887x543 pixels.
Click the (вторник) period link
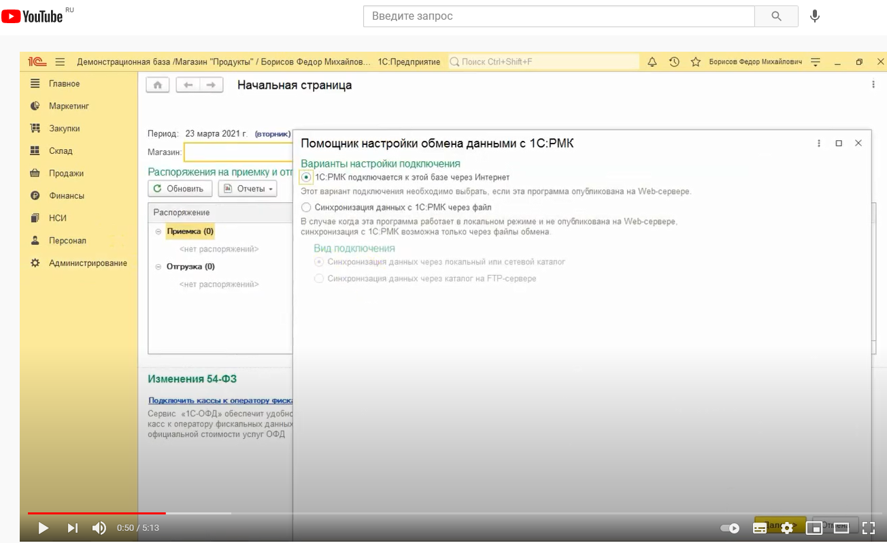(273, 134)
